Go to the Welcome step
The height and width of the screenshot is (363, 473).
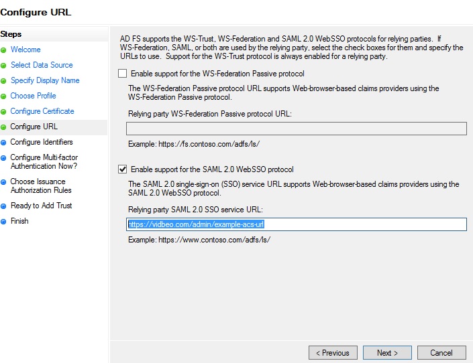25,50
